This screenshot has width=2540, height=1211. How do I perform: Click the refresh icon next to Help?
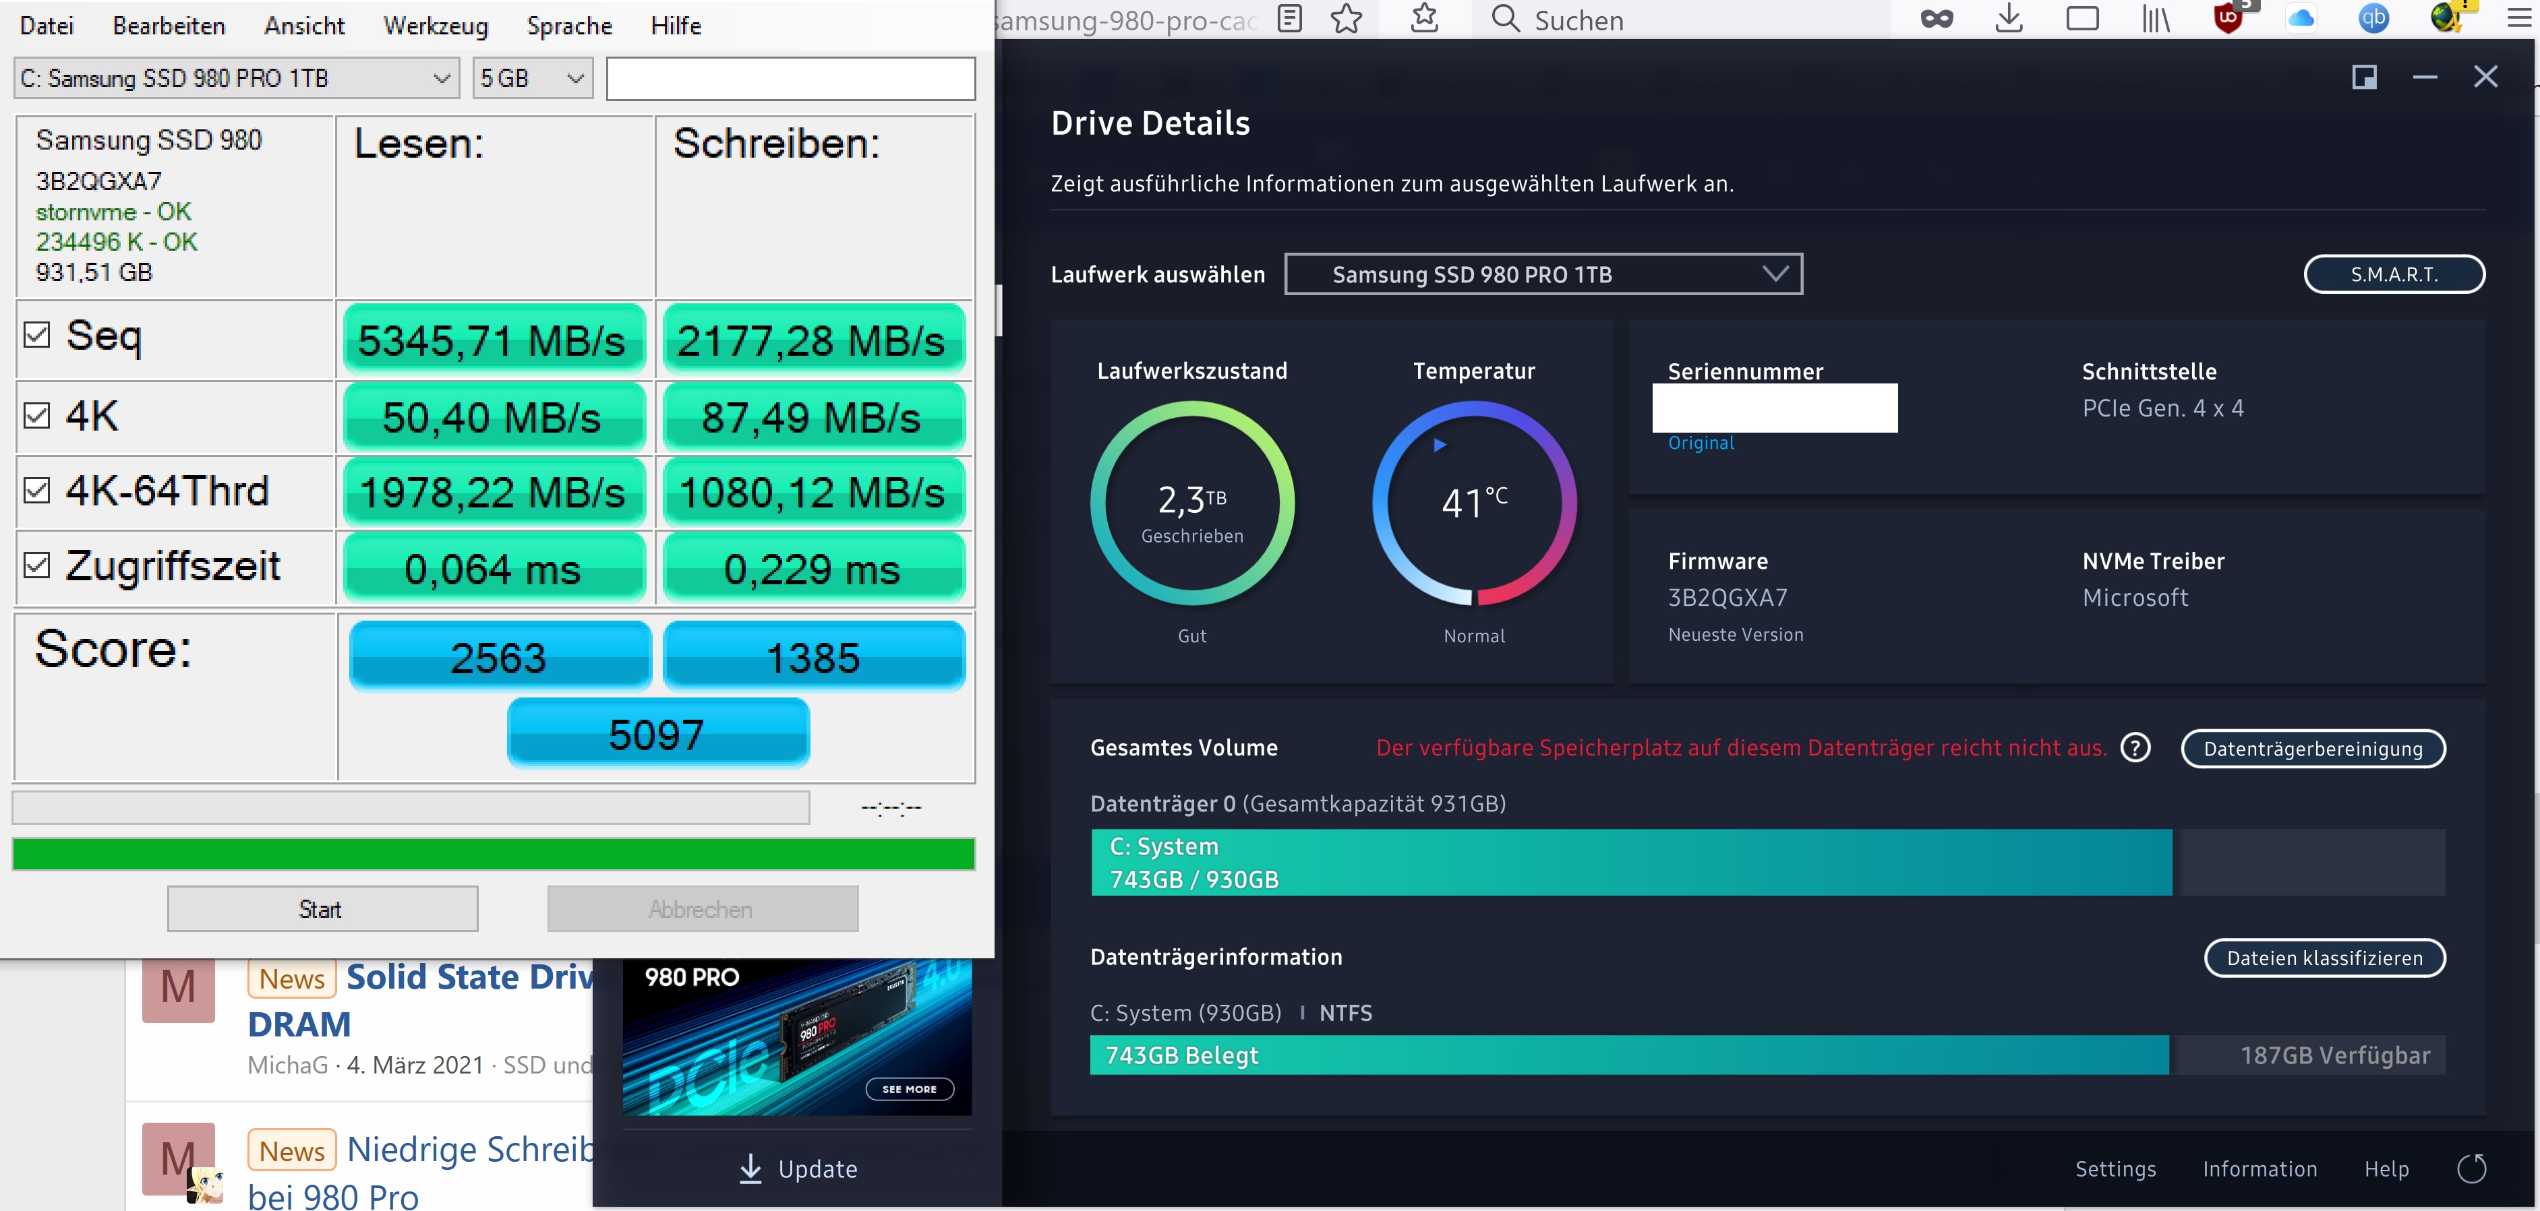tap(2471, 1169)
